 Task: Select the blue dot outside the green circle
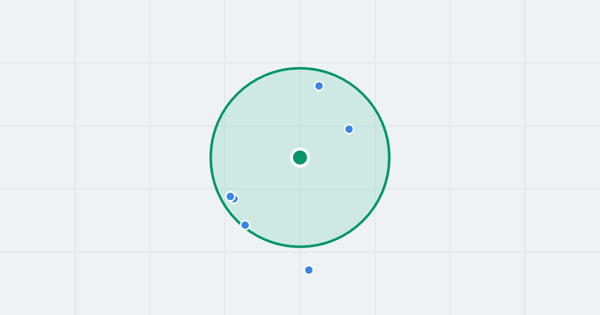coord(309,270)
